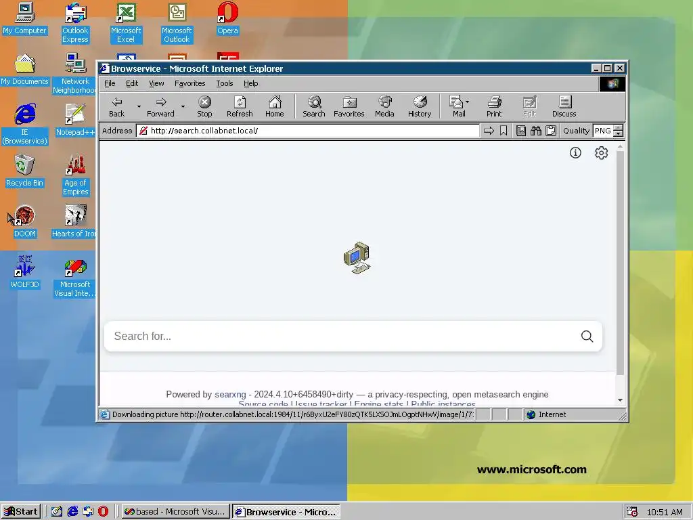
Task: Click the Forward toolbar button
Action: click(160, 106)
